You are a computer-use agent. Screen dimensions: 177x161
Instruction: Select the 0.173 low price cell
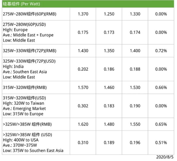click(109, 32)
